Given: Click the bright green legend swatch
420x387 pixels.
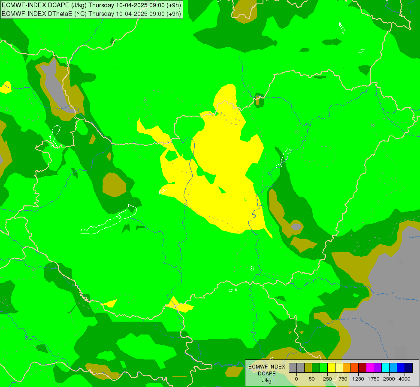Looking at the screenshot, I should click(323, 368).
